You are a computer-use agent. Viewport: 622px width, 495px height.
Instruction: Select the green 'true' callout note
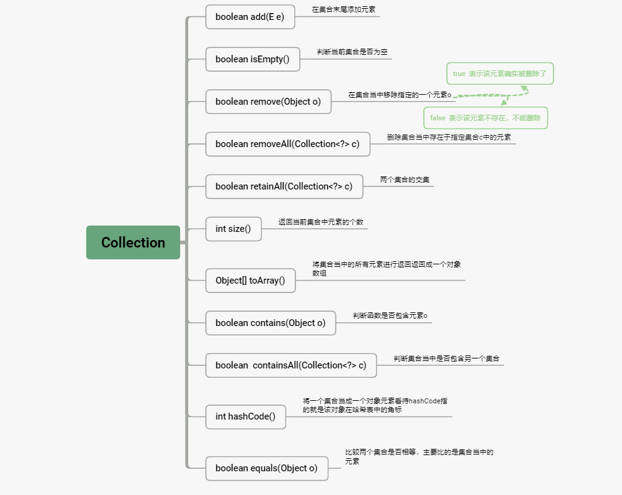pyautogui.click(x=500, y=74)
